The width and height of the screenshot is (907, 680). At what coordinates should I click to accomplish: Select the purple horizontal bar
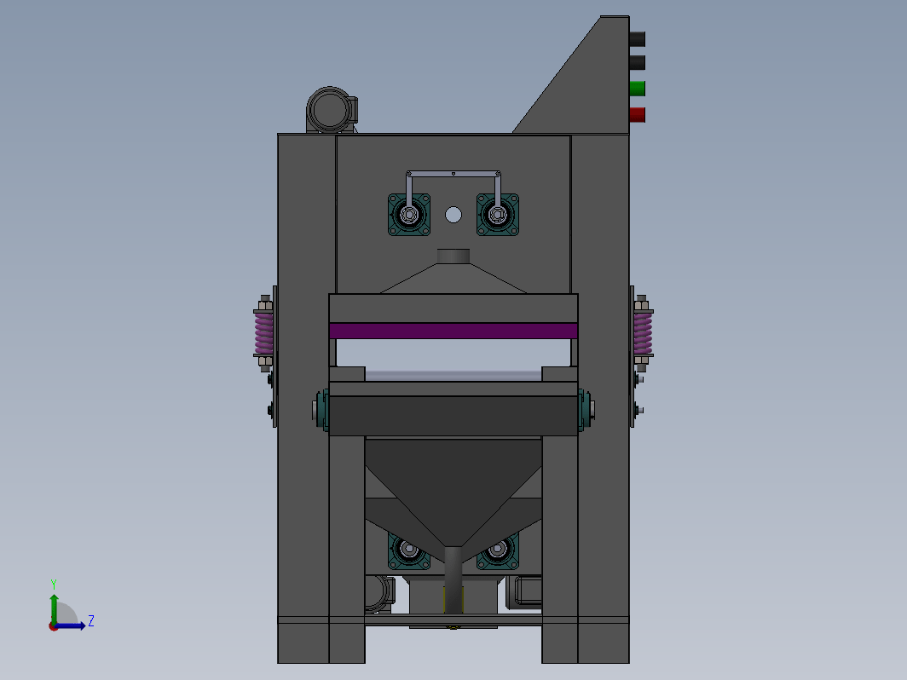pos(453,331)
